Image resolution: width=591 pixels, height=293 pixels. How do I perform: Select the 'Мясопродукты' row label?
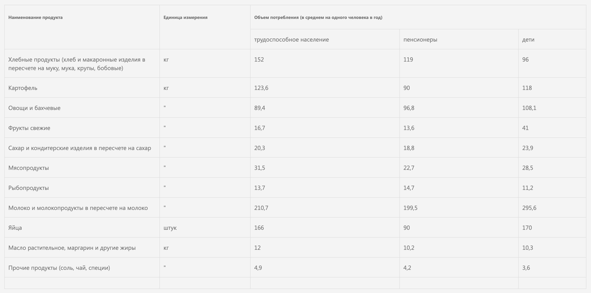(29, 168)
